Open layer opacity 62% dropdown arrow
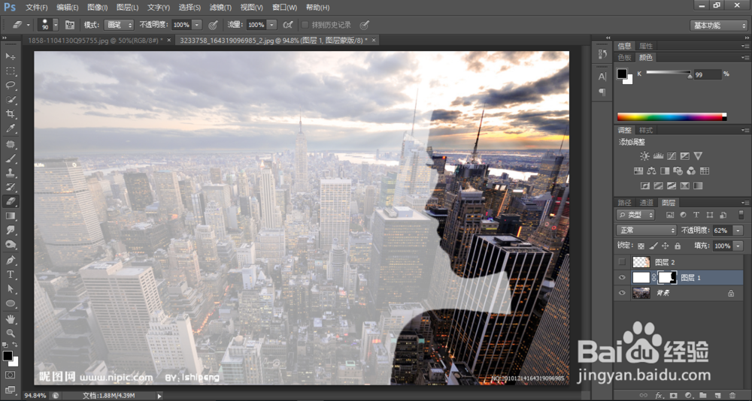This screenshot has height=401, width=752. click(x=738, y=231)
